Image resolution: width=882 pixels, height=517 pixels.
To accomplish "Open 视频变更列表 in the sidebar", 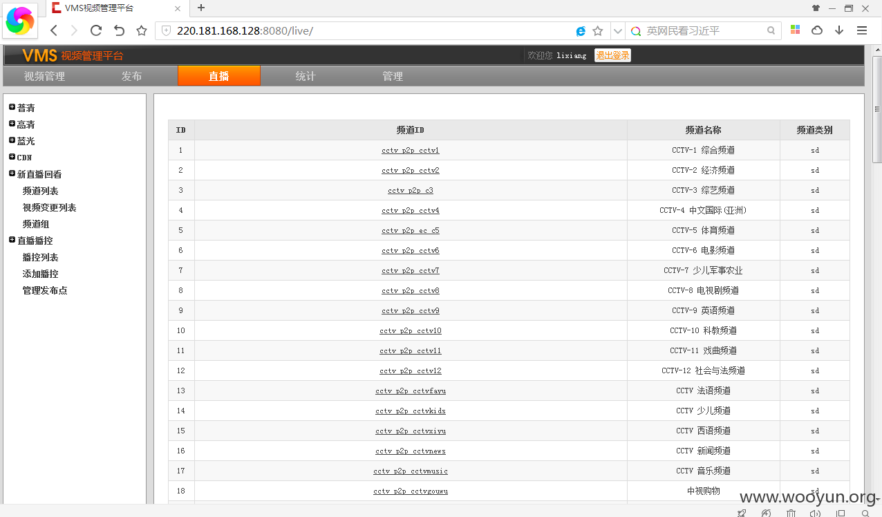I will pyautogui.click(x=49, y=207).
